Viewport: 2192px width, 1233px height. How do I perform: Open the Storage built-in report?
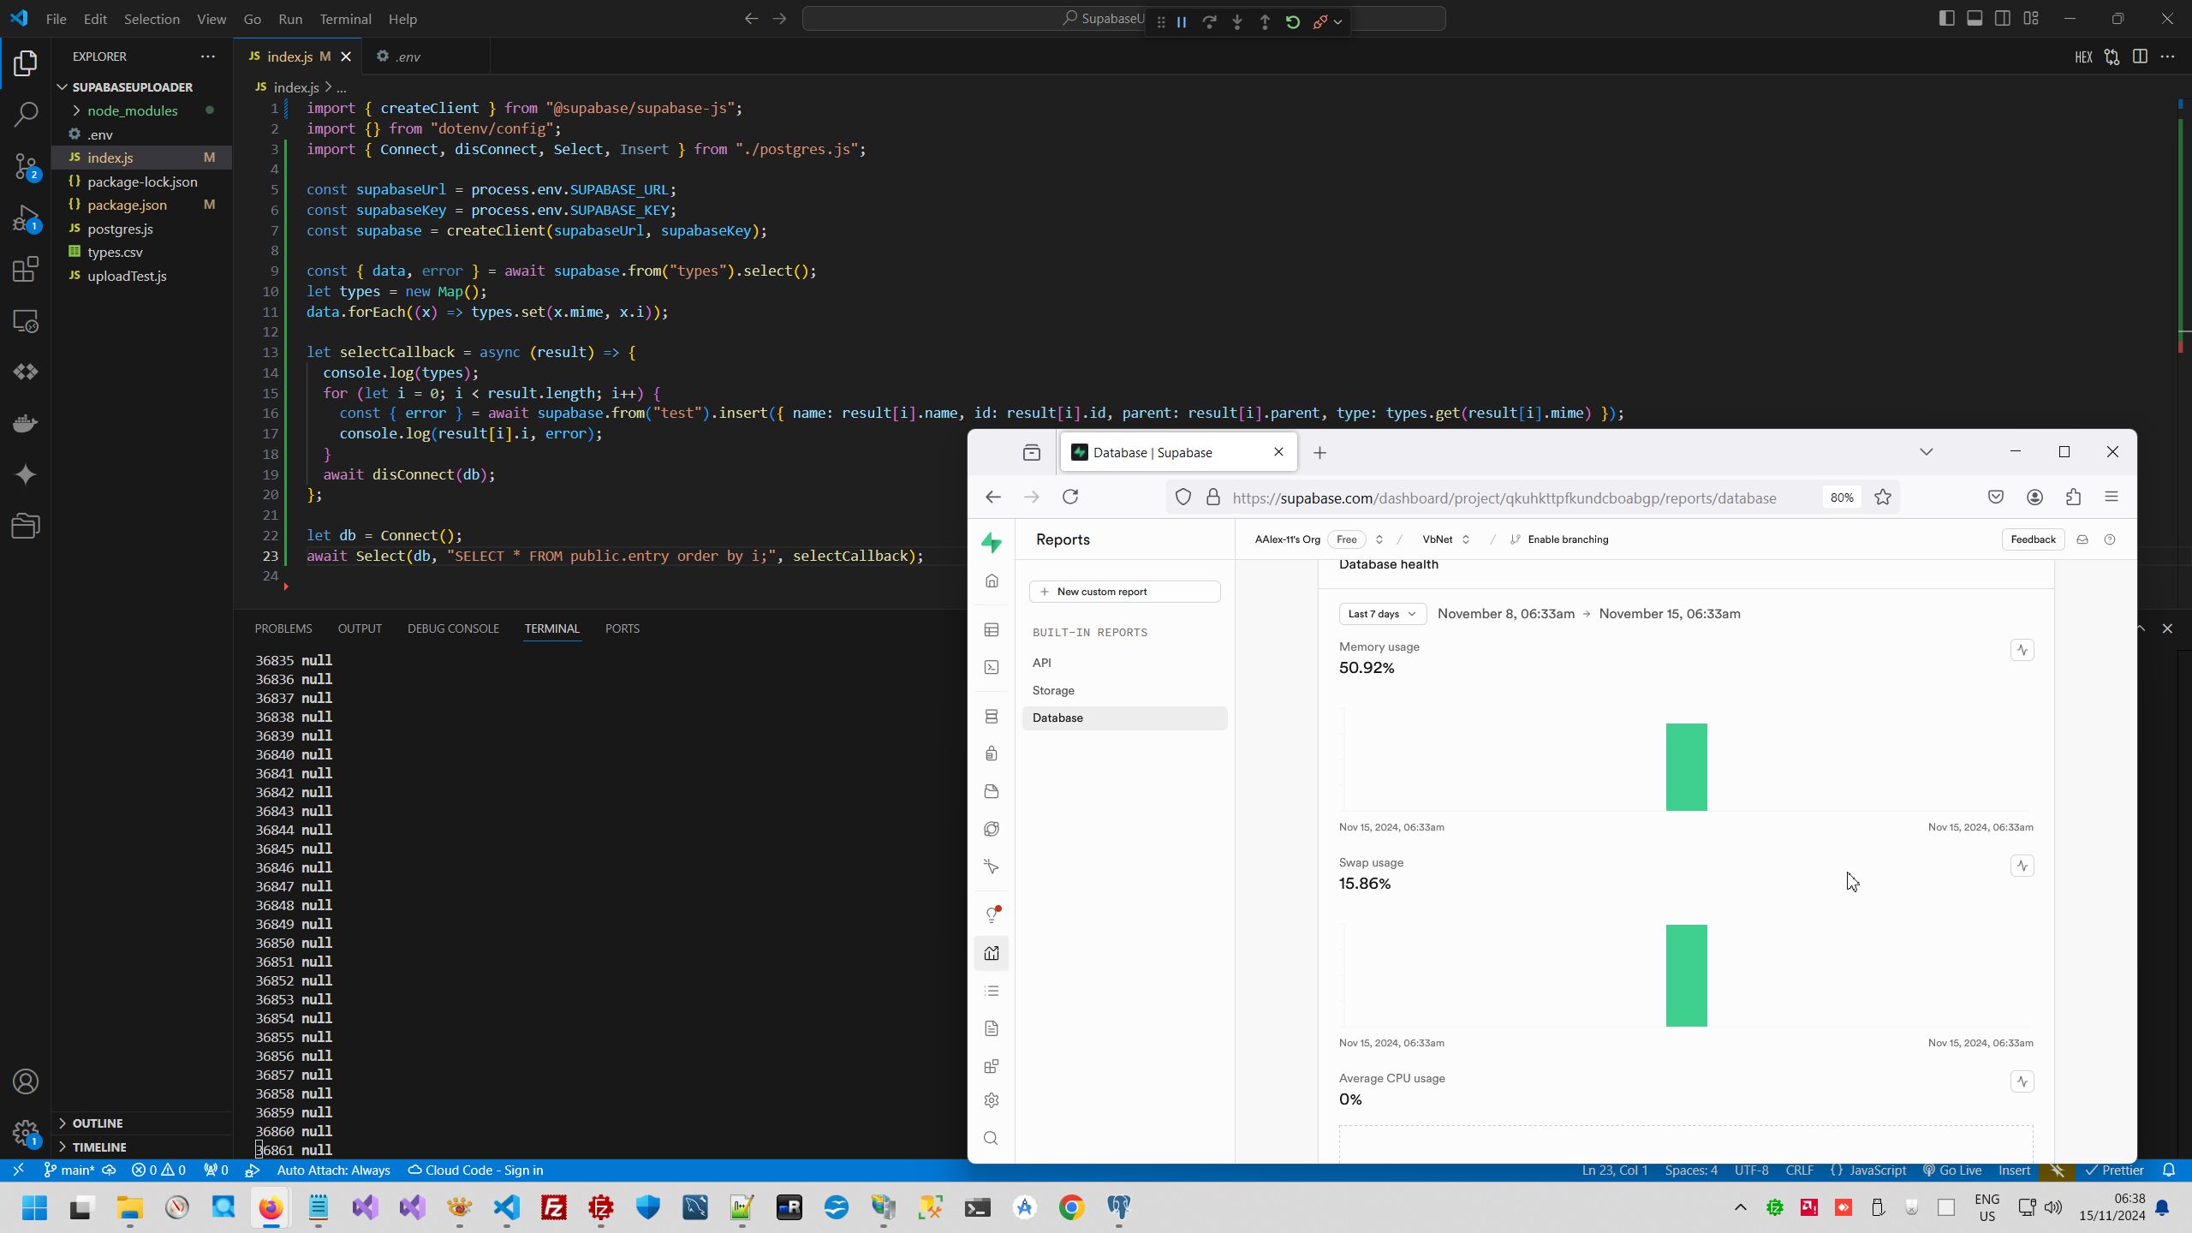pyautogui.click(x=1053, y=690)
